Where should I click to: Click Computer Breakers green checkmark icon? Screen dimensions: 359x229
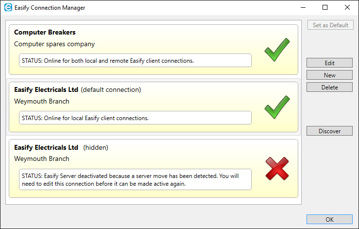click(277, 50)
